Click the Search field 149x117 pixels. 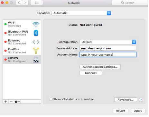click(x=130, y=3)
